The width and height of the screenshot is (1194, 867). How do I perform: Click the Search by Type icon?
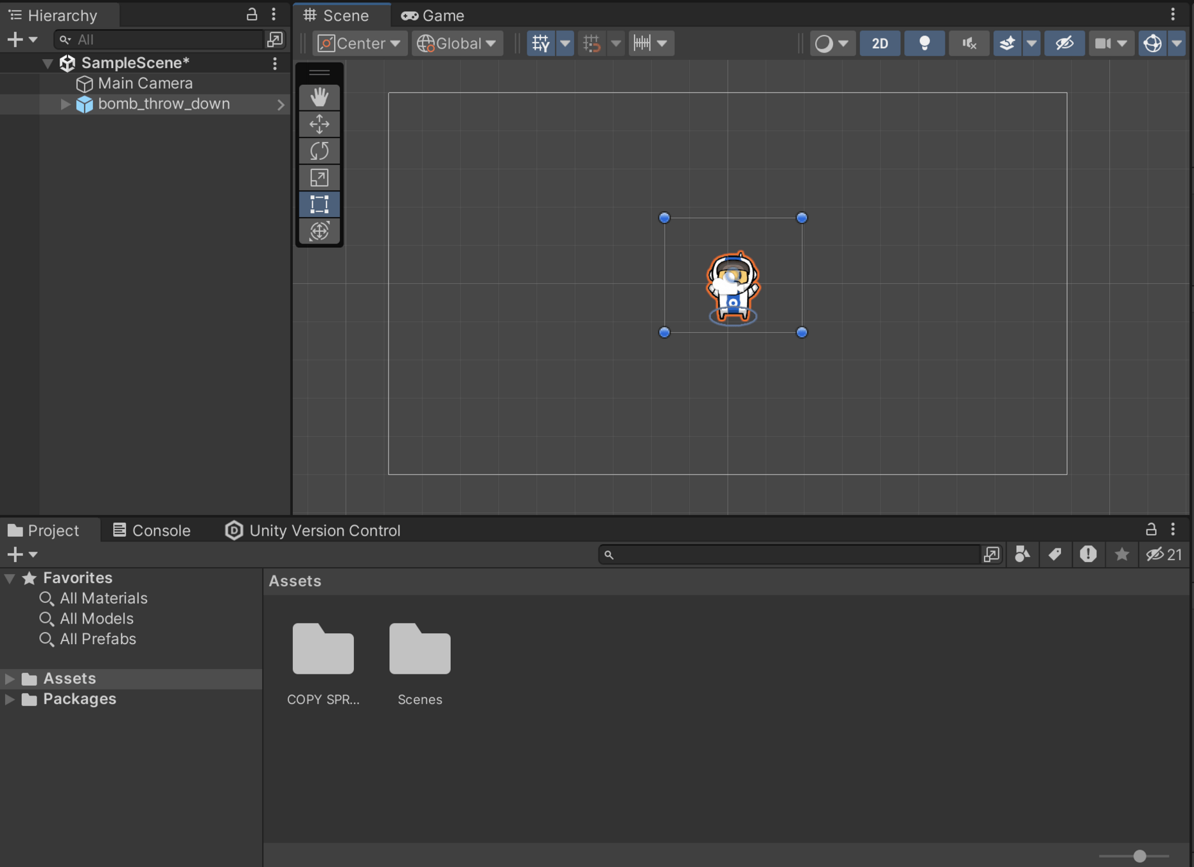click(1022, 554)
